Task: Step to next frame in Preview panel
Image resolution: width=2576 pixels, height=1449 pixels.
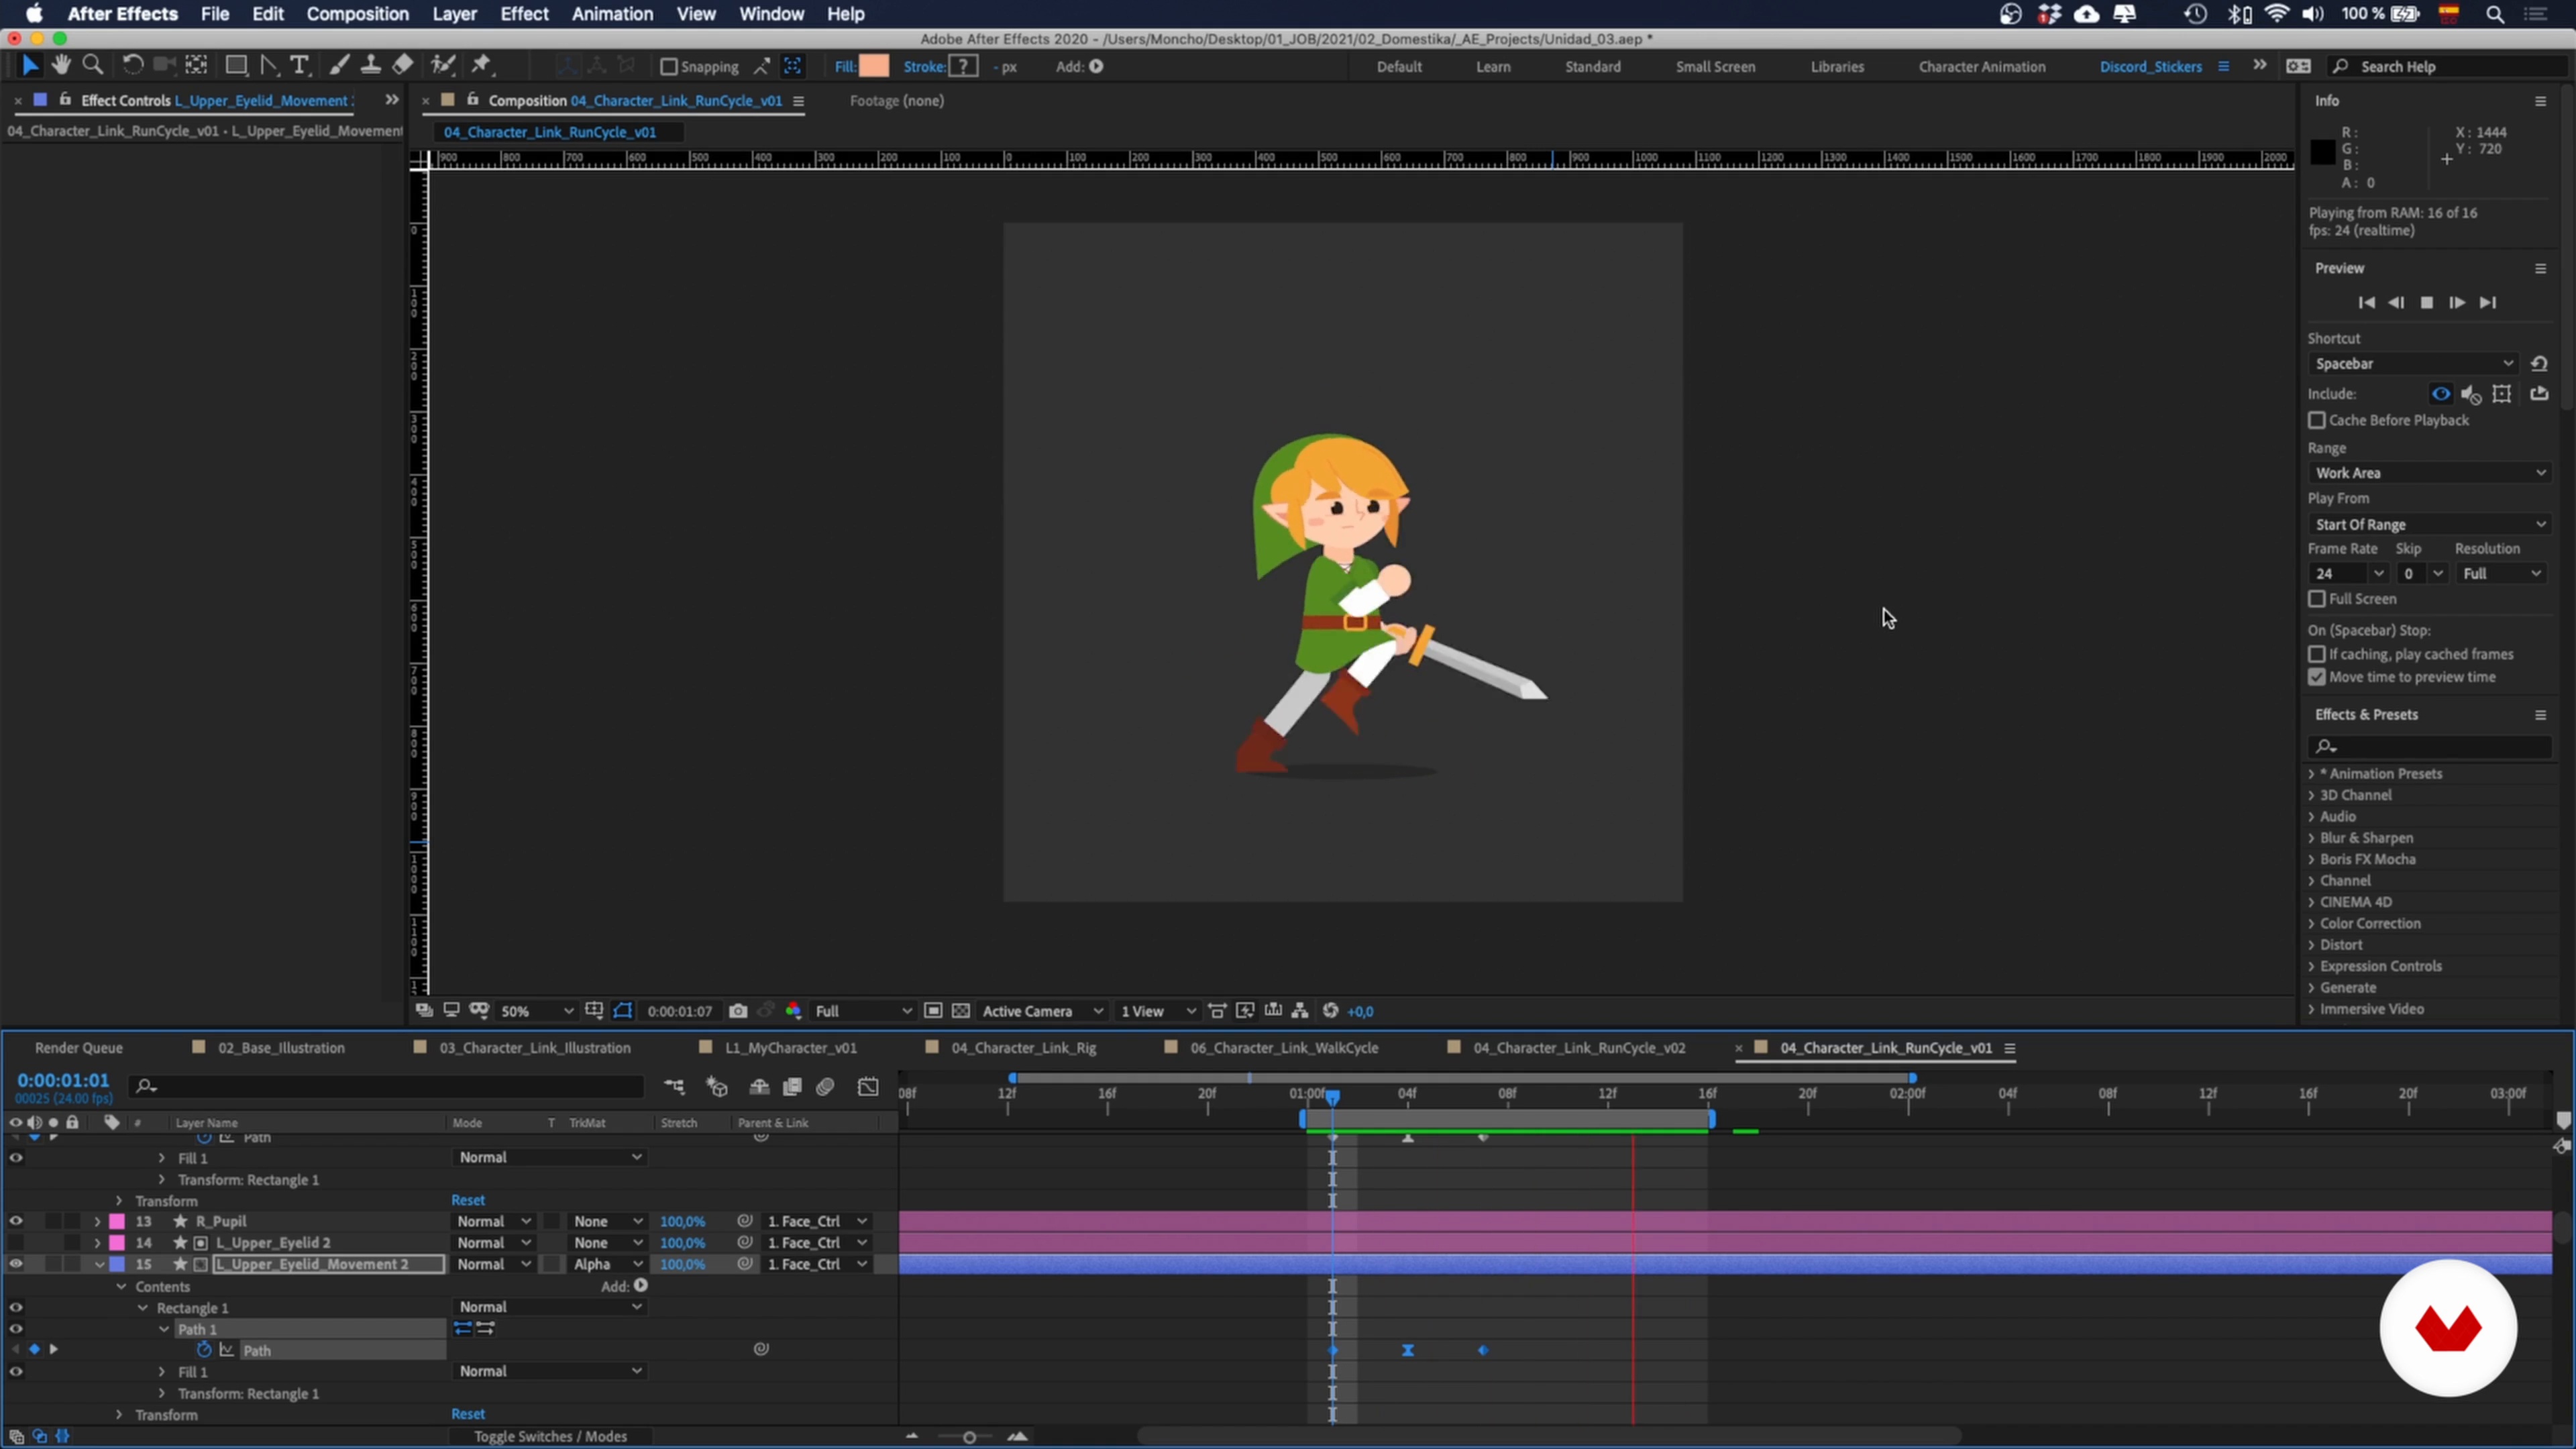Action: coord(2457,303)
